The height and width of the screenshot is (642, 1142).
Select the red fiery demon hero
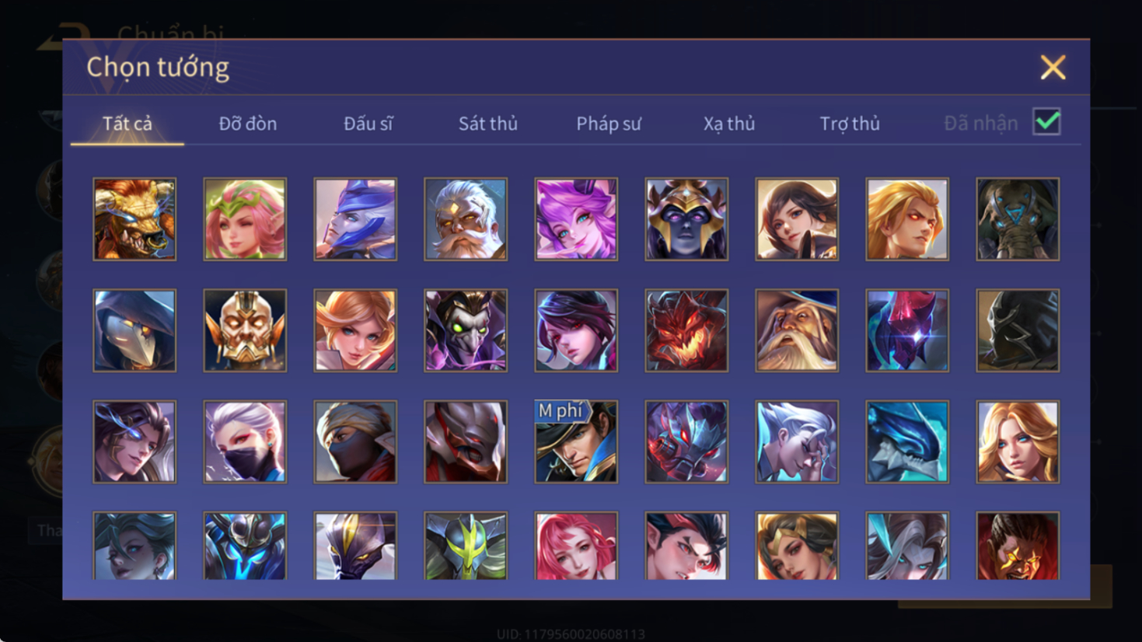point(686,330)
